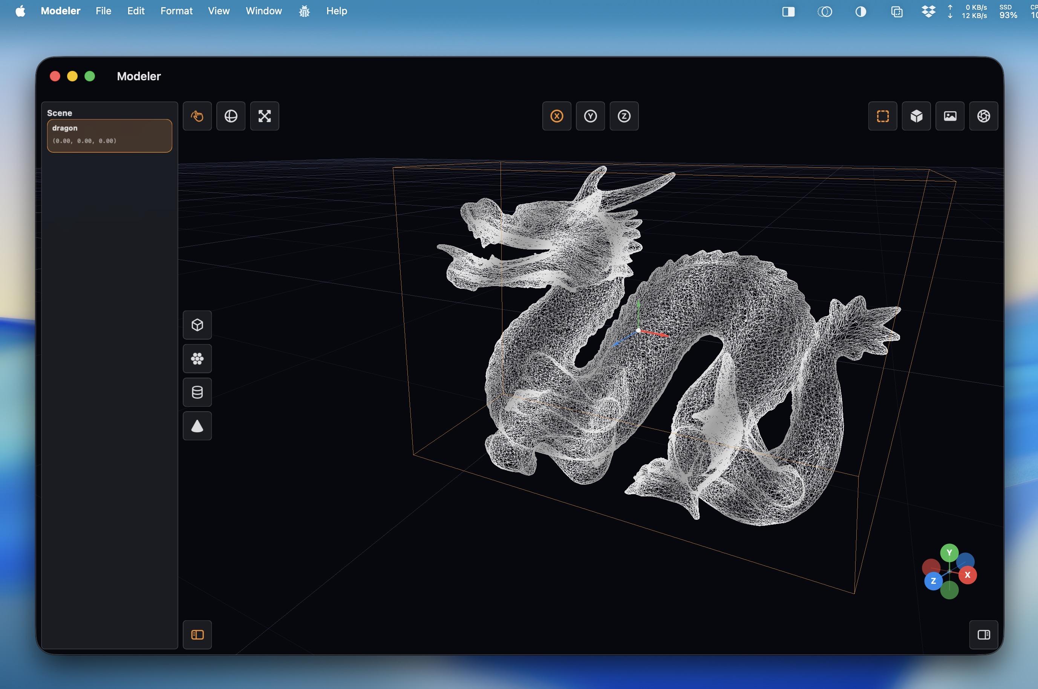1038x689 pixels.
Task: Click the half-filled circle menu bar icon
Action: pyautogui.click(x=860, y=11)
